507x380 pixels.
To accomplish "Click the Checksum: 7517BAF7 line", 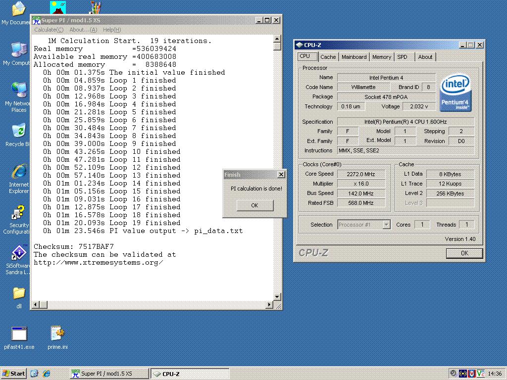I will click(x=74, y=246).
